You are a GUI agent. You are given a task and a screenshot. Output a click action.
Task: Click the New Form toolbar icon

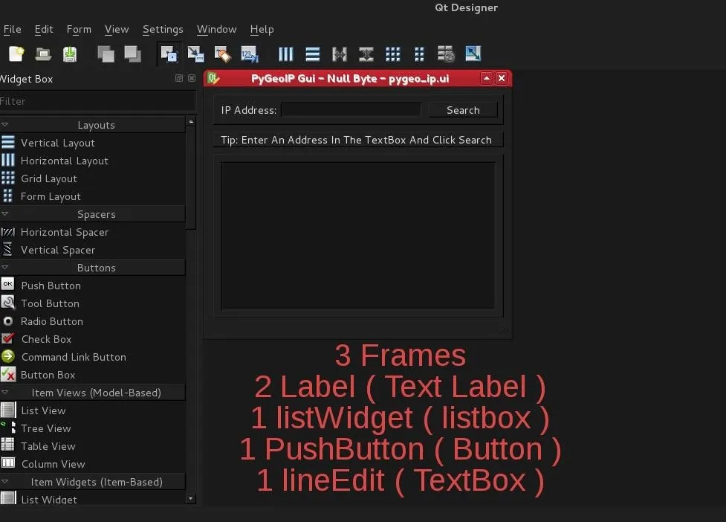(x=16, y=54)
